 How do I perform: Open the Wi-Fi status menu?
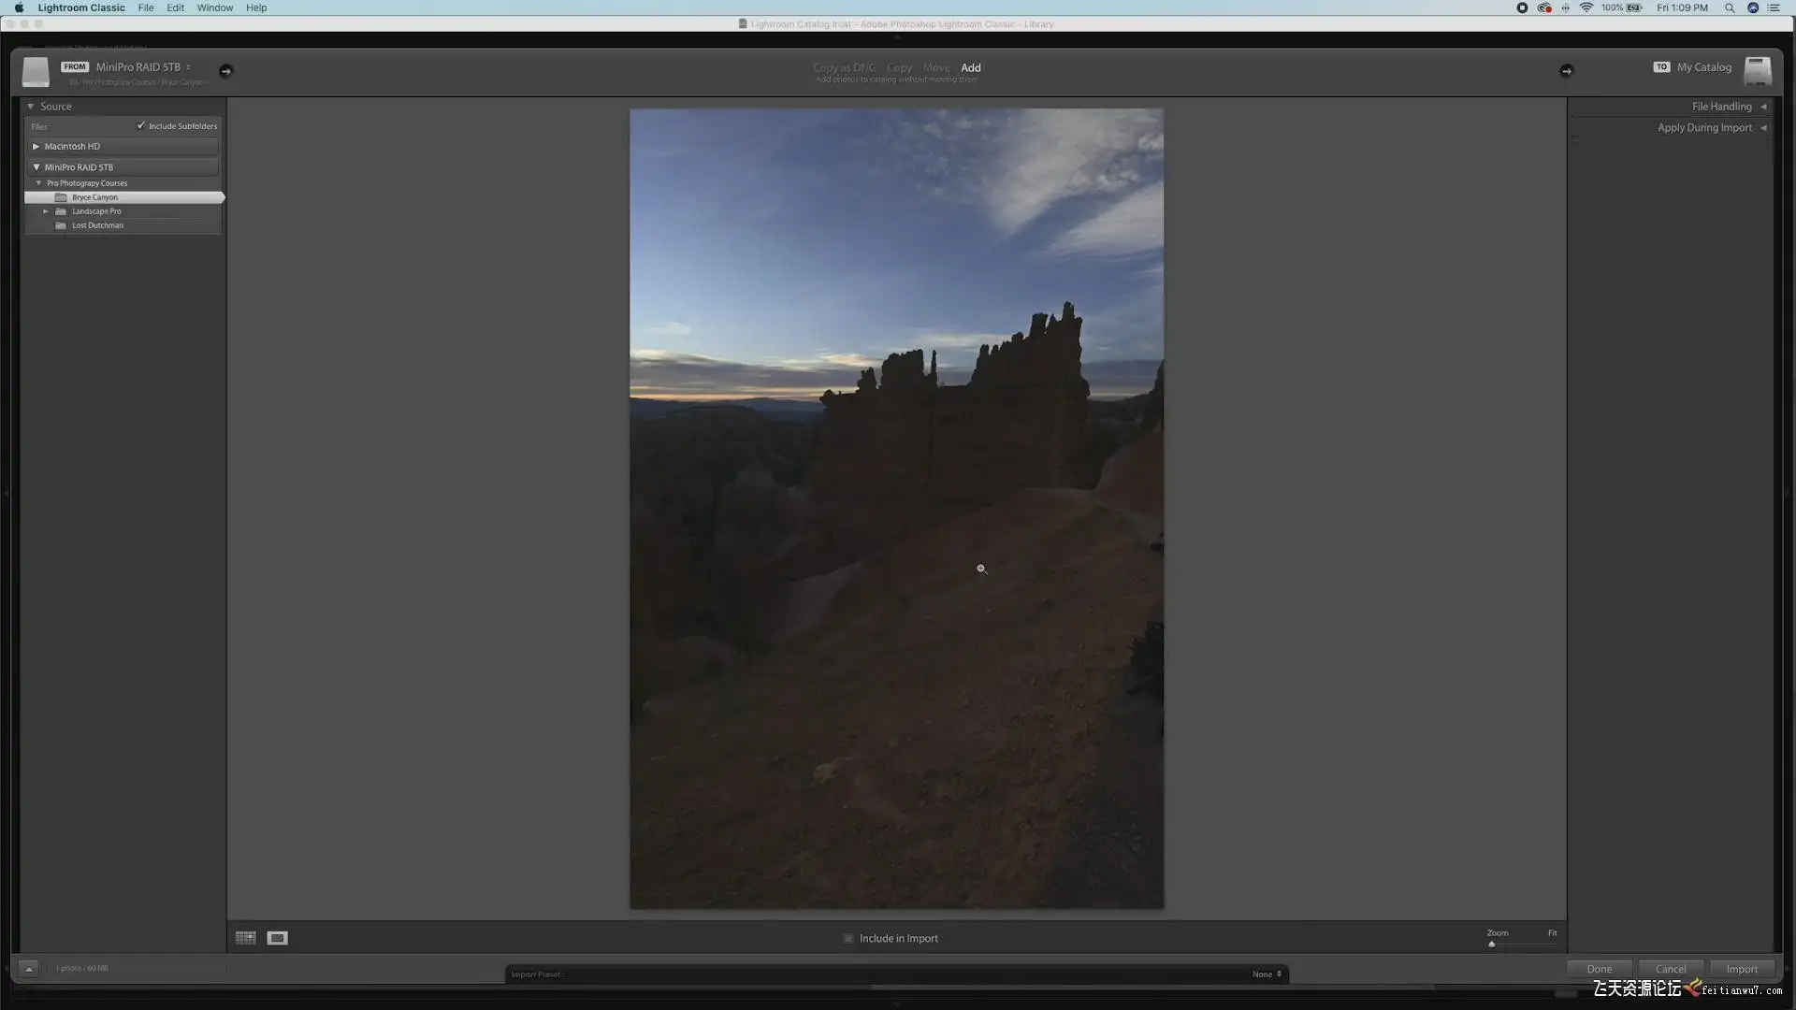1586,7
